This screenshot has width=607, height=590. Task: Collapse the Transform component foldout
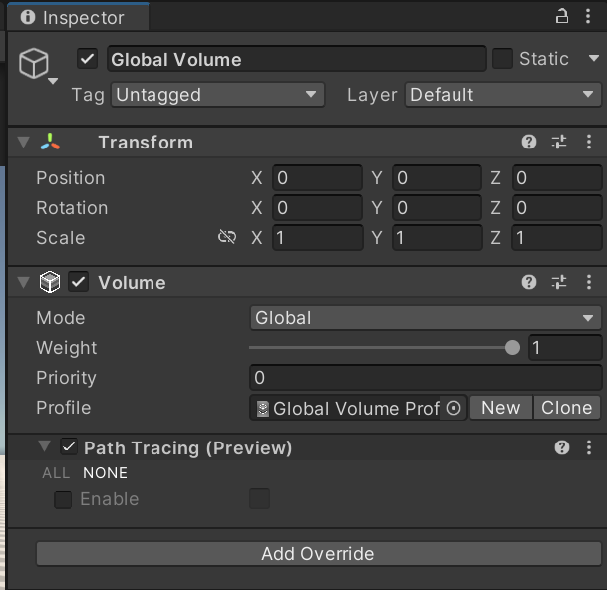[x=23, y=143]
